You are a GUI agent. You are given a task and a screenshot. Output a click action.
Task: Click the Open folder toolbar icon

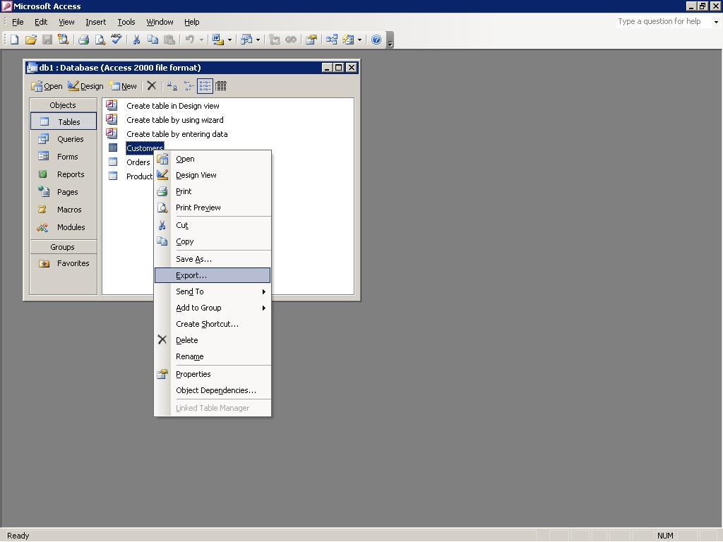pyautogui.click(x=31, y=40)
